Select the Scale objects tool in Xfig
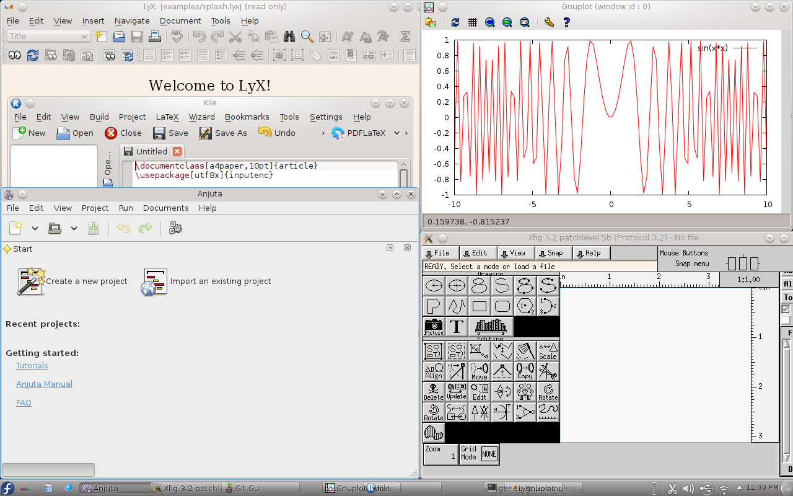 (x=548, y=351)
